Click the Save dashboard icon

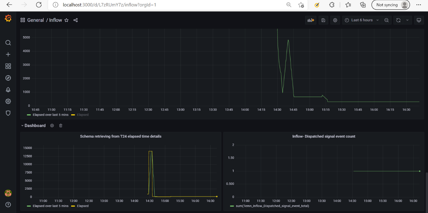[323, 20]
